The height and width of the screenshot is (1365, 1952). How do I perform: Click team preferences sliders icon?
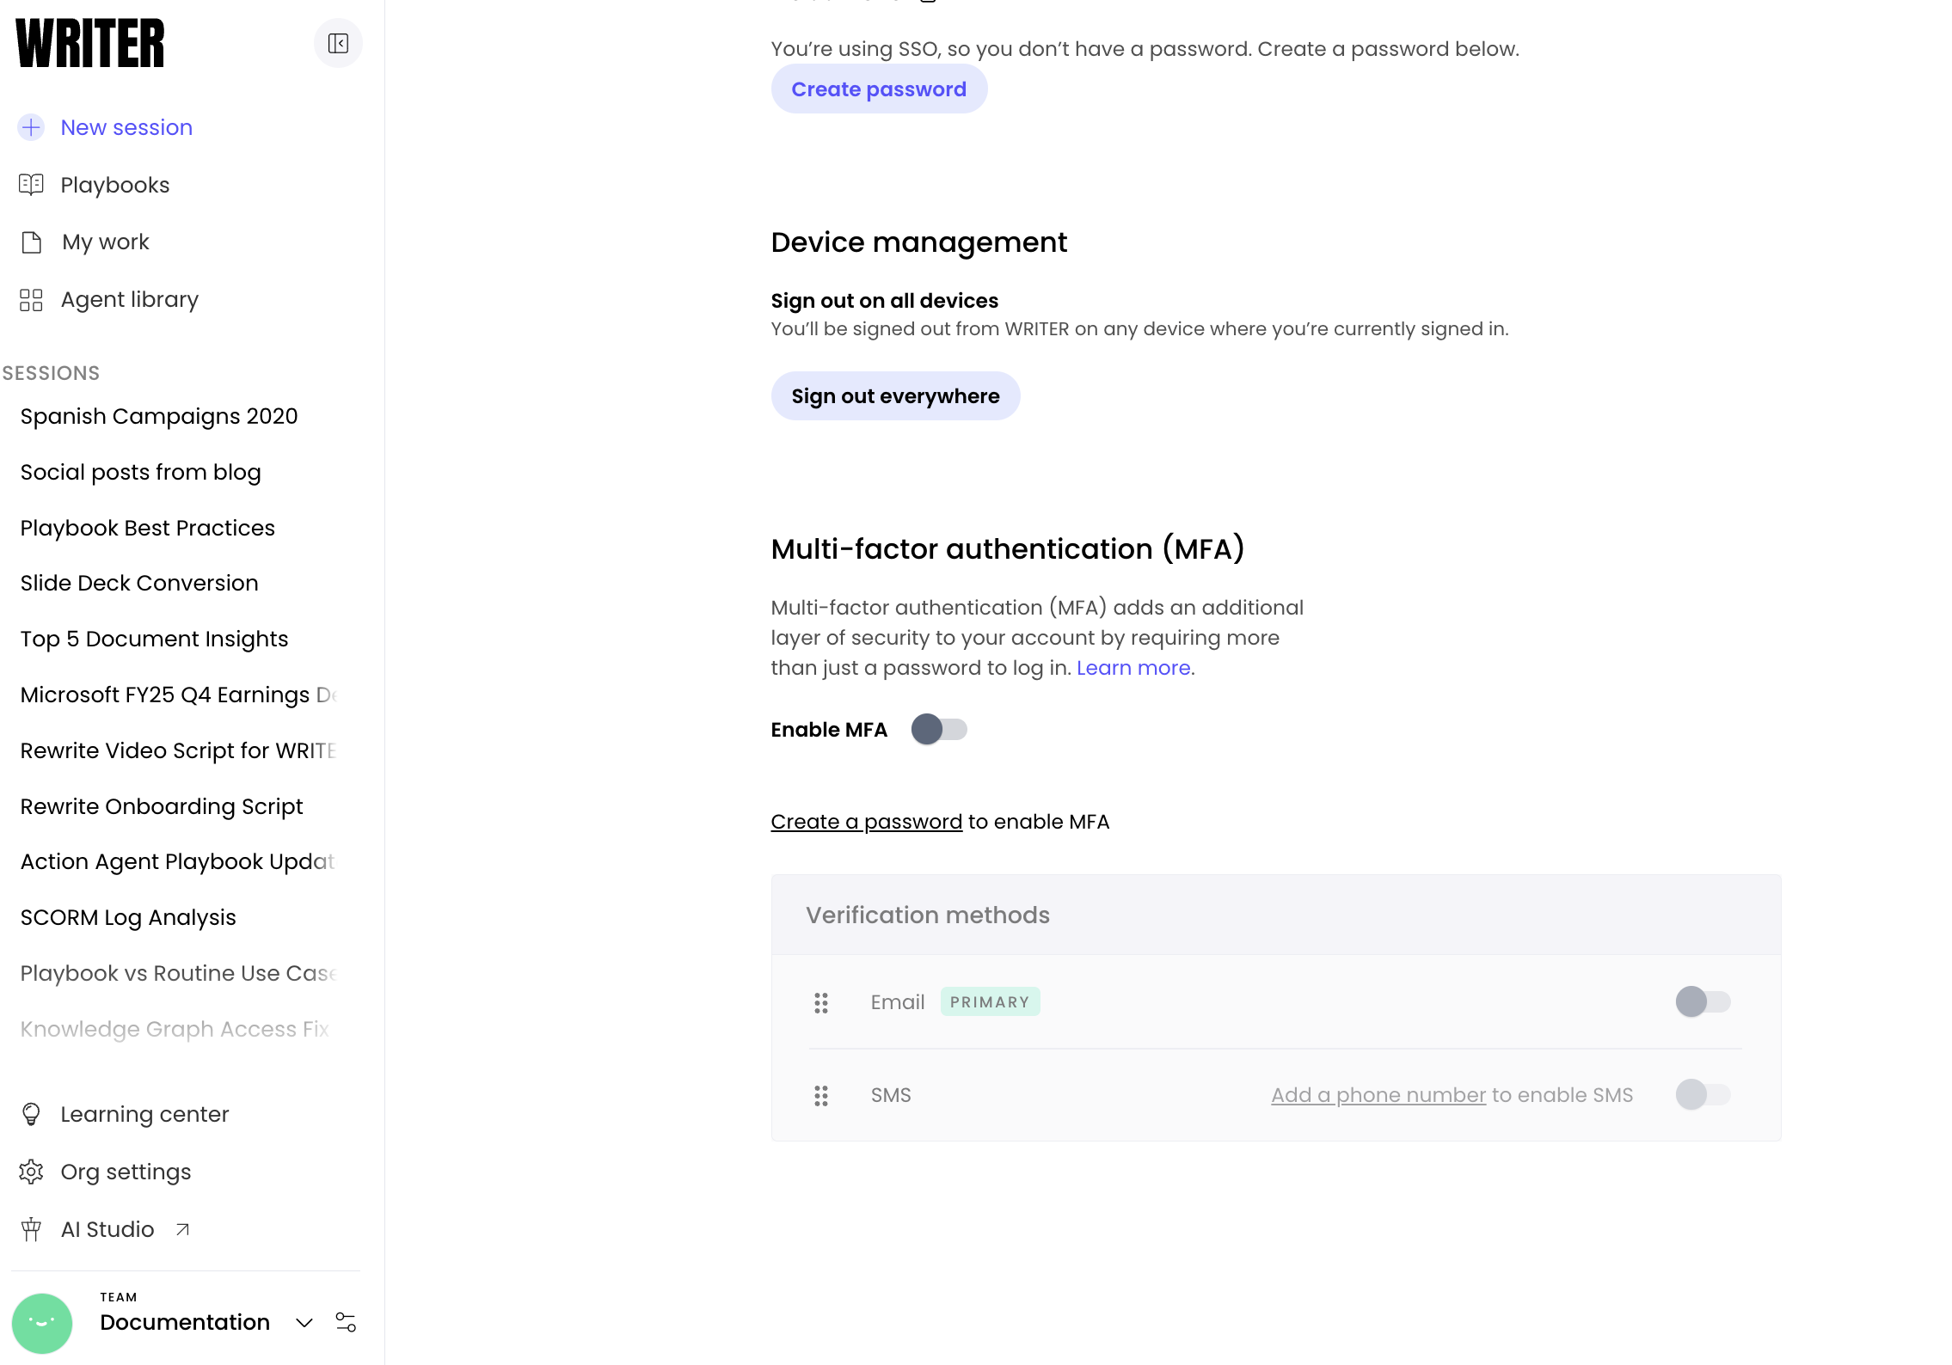point(346,1322)
